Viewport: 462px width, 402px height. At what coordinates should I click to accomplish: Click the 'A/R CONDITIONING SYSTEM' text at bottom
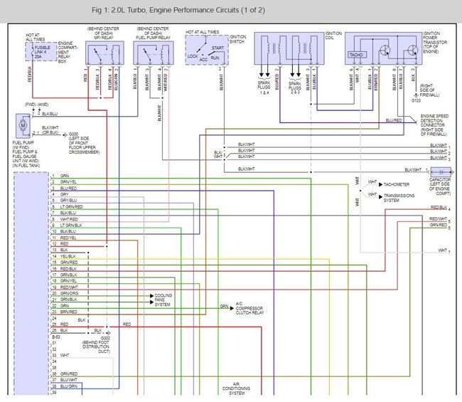click(x=236, y=388)
